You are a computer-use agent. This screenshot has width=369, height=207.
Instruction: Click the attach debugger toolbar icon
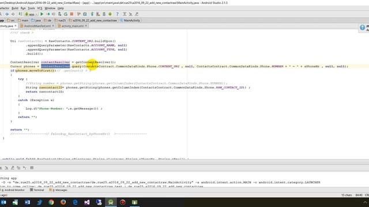click(x=60, y=14)
